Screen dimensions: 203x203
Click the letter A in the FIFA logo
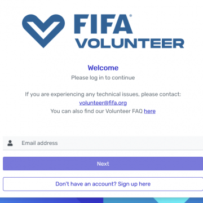[122, 24]
